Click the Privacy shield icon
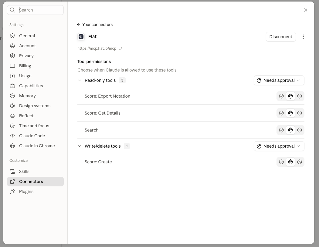The height and width of the screenshot is (247, 319). coord(12,56)
